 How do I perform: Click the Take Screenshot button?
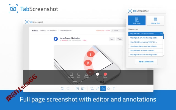point(146,62)
